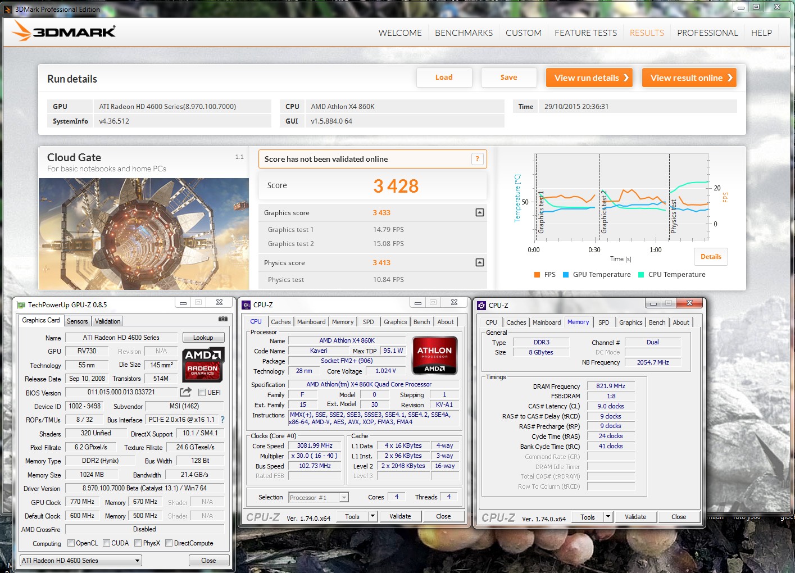Click the GPU Clock 770 MHz field
Screen dimensions: 795x573
pyautogui.click(x=82, y=502)
